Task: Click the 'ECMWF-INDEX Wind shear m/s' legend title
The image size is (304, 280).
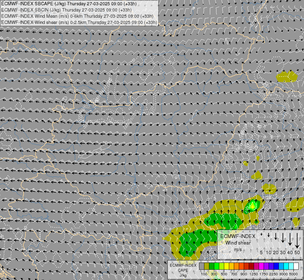Action: click(238, 243)
